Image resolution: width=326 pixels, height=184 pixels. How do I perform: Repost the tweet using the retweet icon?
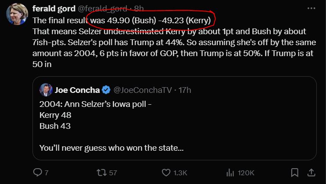[x=101, y=173]
